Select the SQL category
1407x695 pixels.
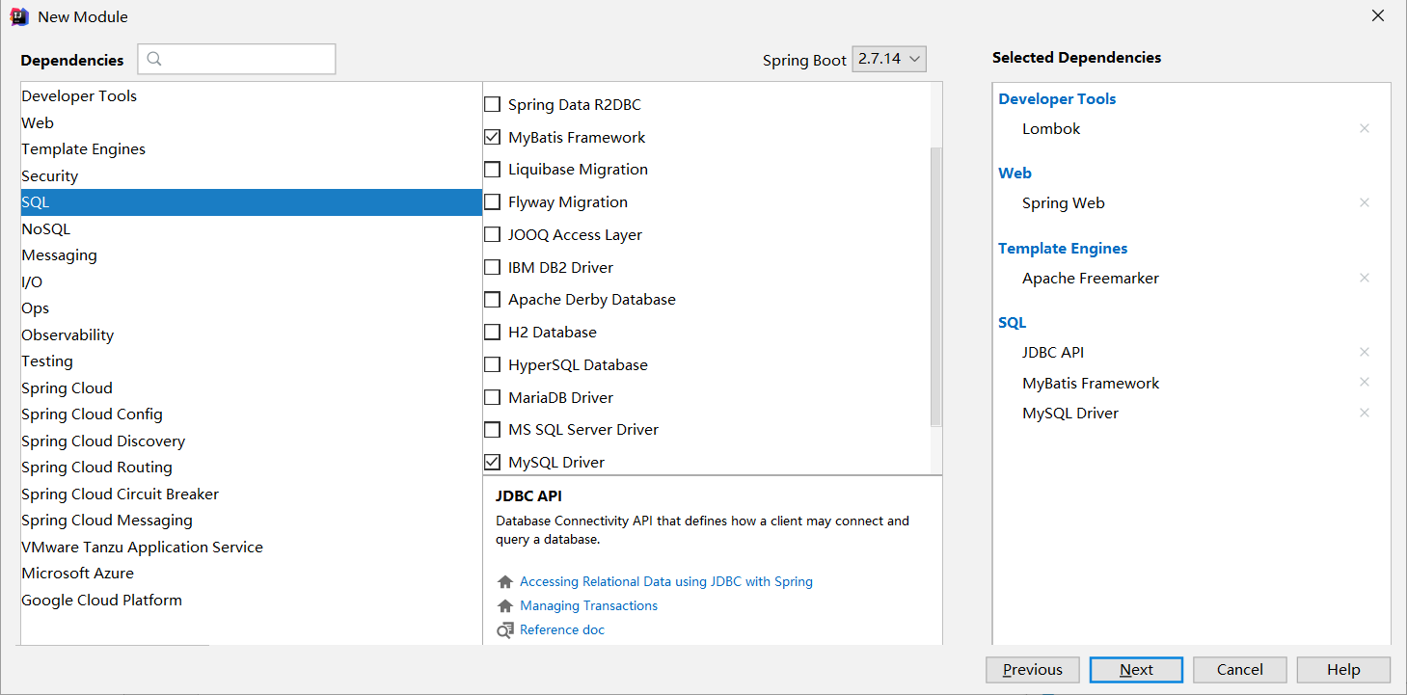click(251, 202)
